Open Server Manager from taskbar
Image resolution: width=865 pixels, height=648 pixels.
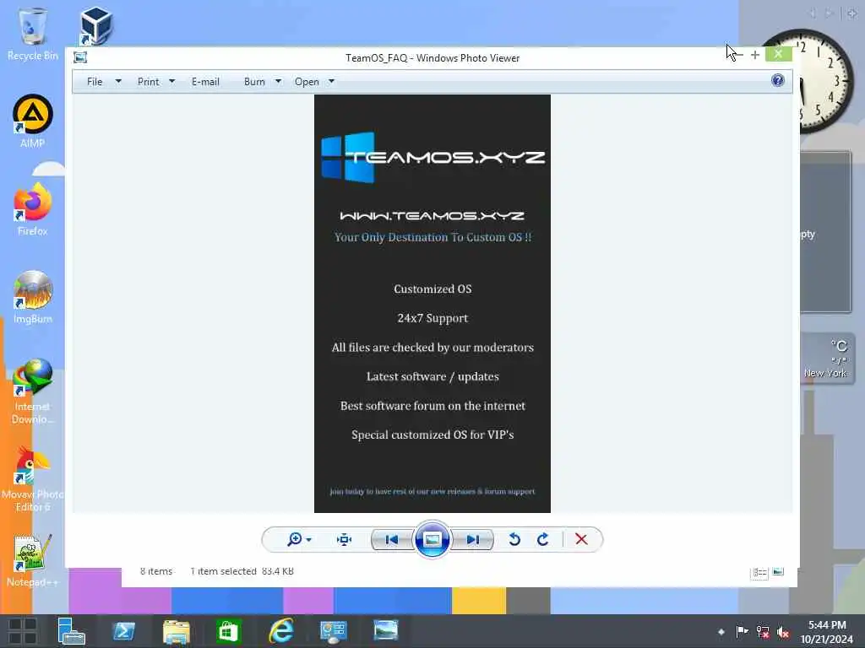click(71, 631)
